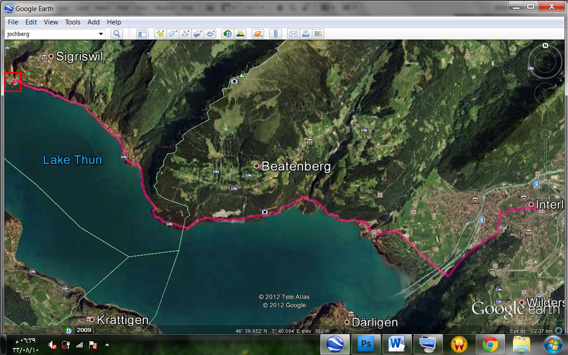Add a new placemark
This screenshot has width=568, height=355.
160,34
